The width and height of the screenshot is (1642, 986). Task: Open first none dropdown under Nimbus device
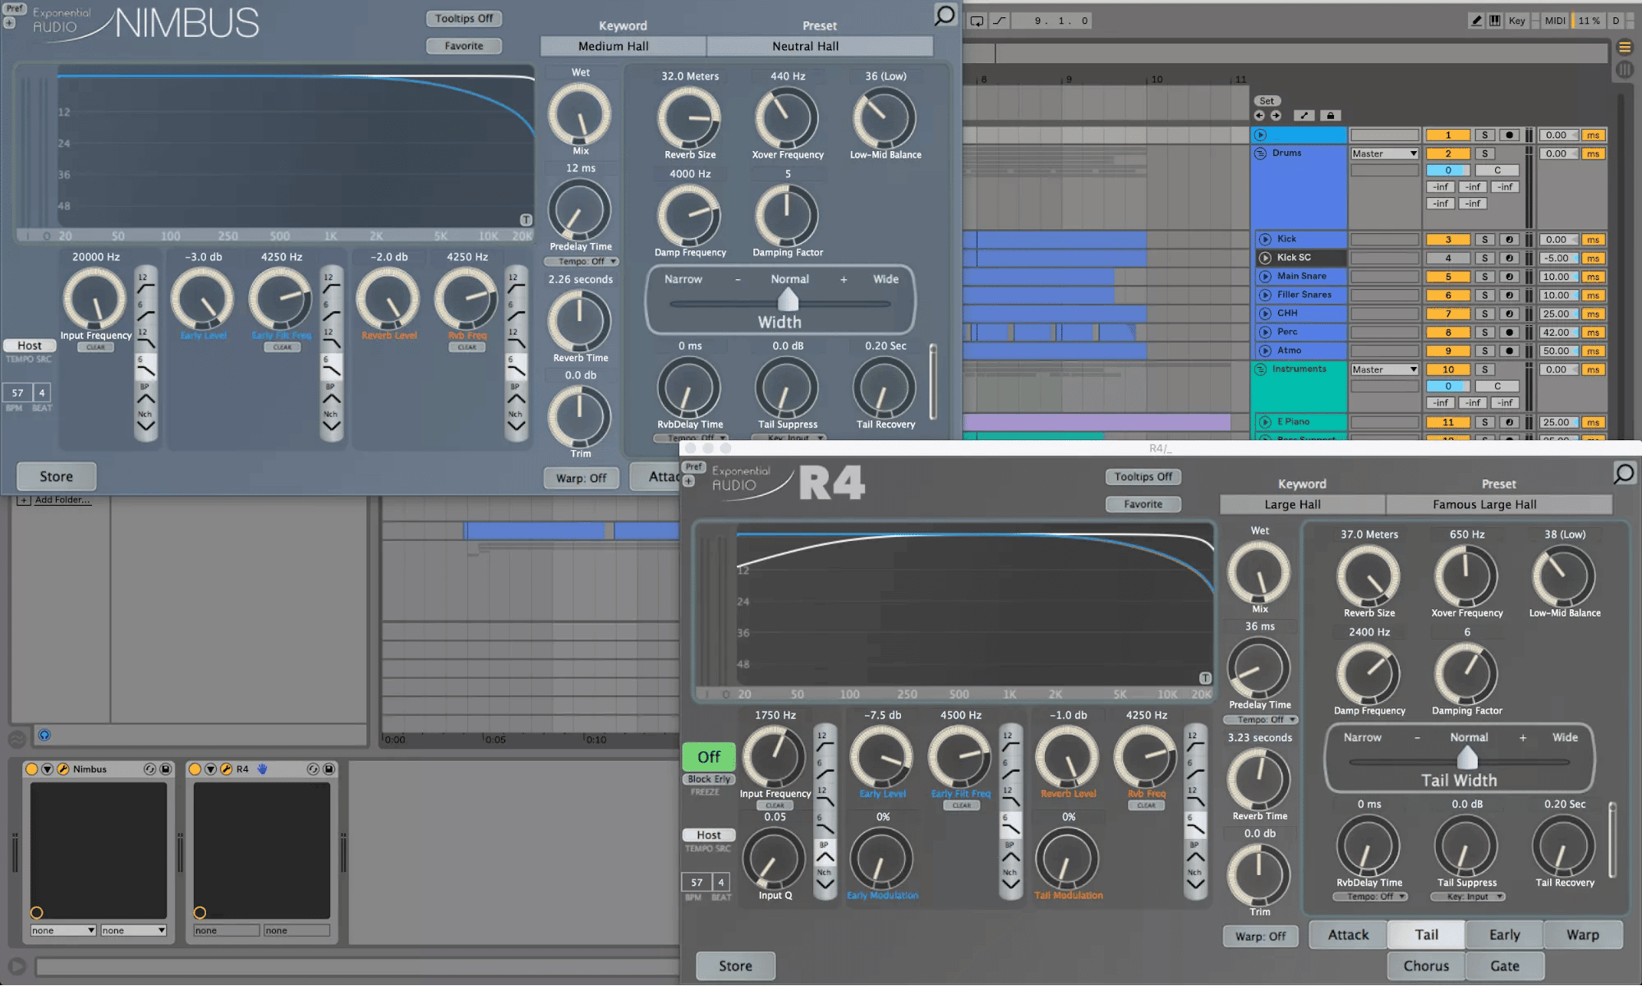click(63, 930)
